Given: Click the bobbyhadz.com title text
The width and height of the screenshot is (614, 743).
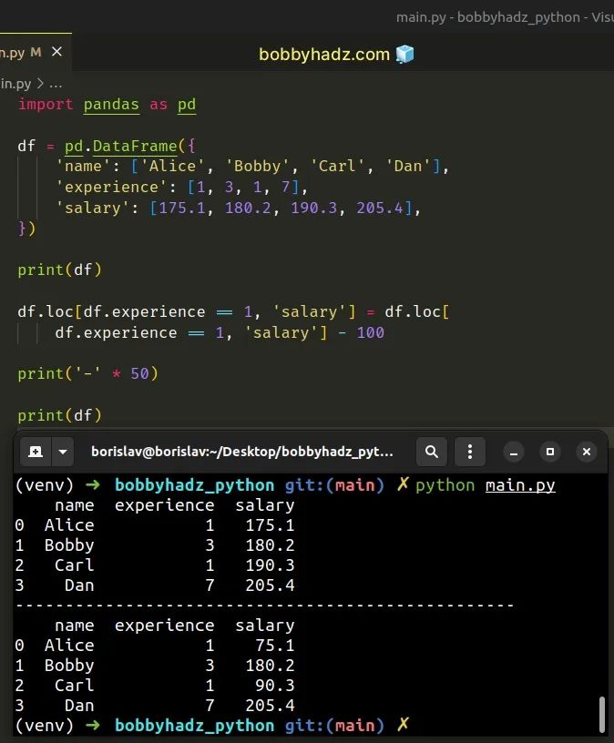Looking at the screenshot, I should coord(324,55).
